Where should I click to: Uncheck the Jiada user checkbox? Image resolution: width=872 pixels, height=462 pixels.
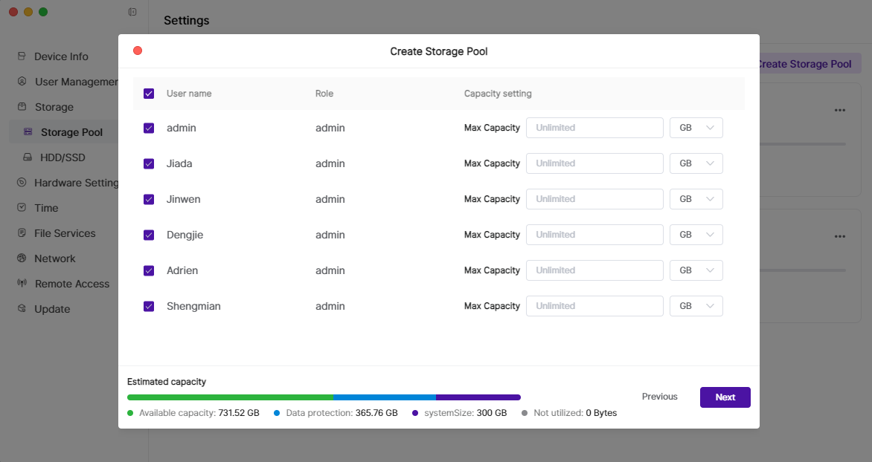click(x=149, y=163)
